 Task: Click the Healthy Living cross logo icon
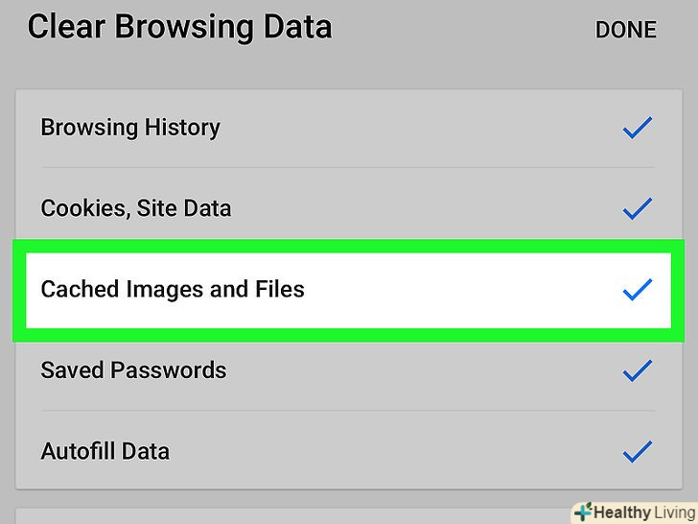point(582,512)
